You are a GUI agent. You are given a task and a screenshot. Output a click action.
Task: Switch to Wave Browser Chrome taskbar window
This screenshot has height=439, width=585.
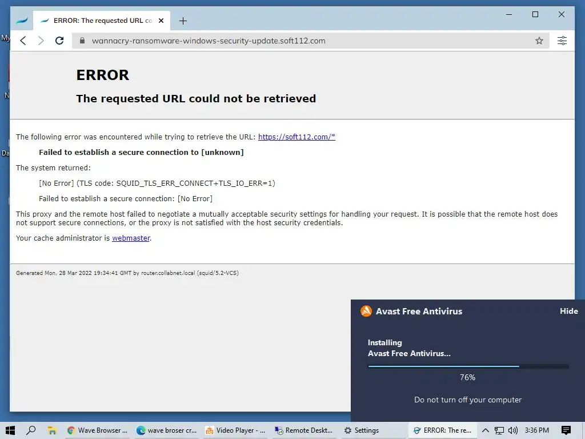tap(97, 430)
